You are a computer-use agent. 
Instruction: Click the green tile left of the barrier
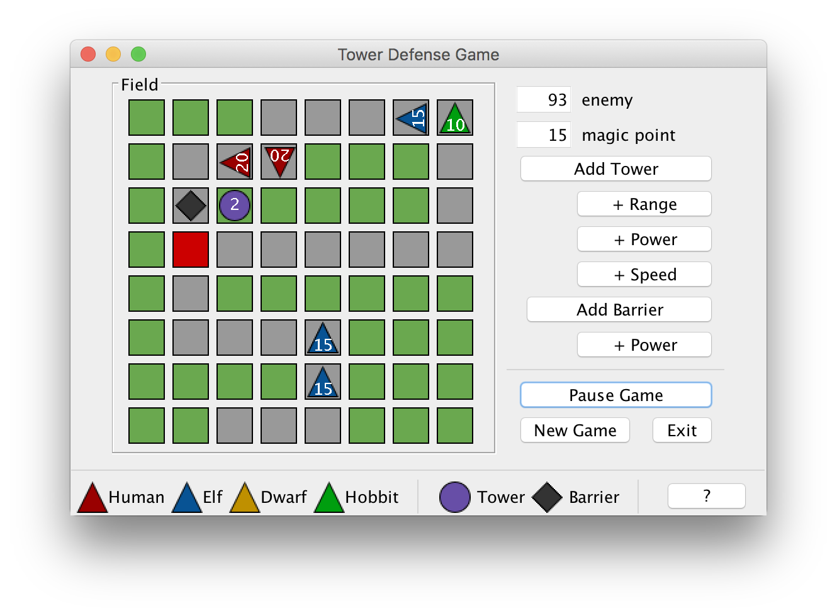pyautogui.click(x=147, y=206)
